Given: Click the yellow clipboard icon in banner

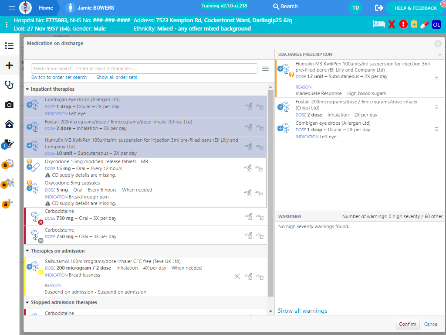Looking at the screenshot, I should point(414,24).
